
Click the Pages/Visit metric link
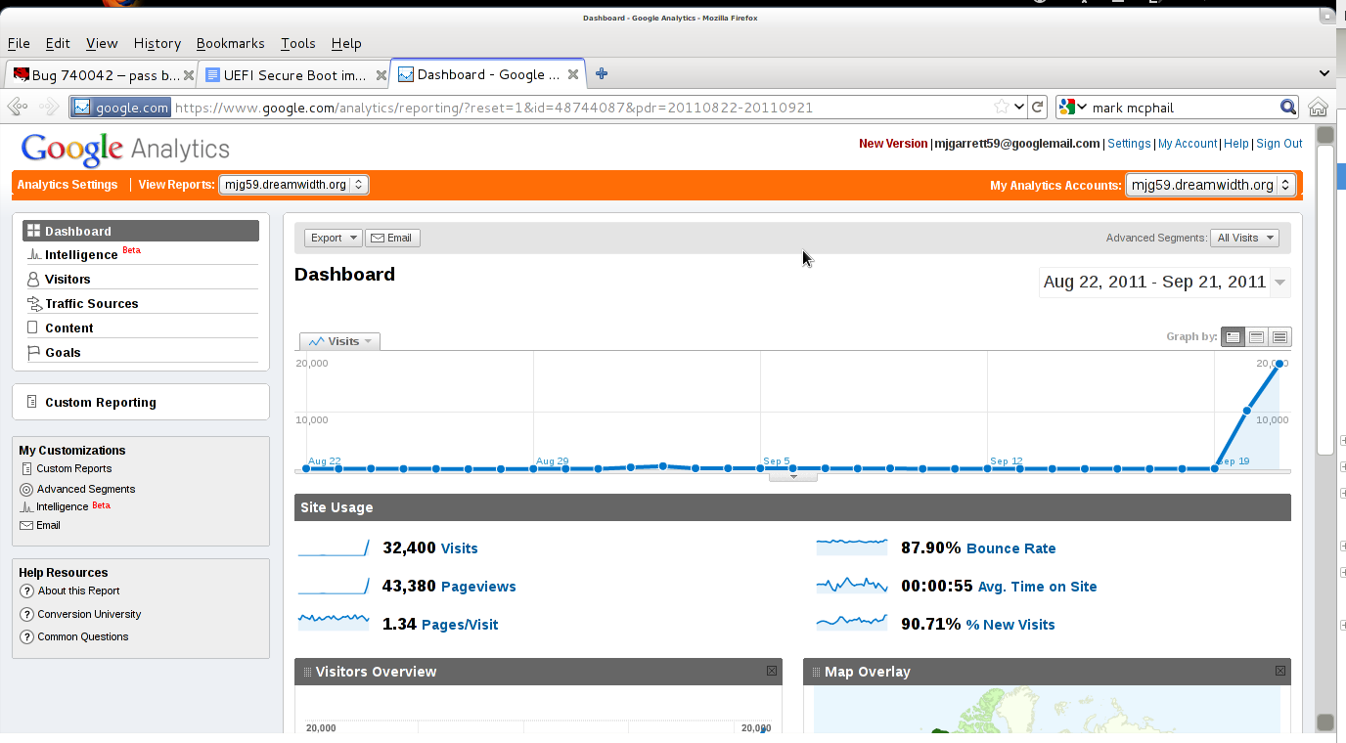[x=460, y=625]
